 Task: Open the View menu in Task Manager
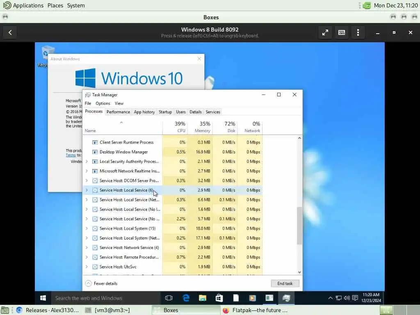pos(119,103)
